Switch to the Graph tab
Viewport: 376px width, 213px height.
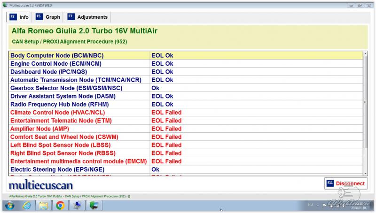point(53,17)
